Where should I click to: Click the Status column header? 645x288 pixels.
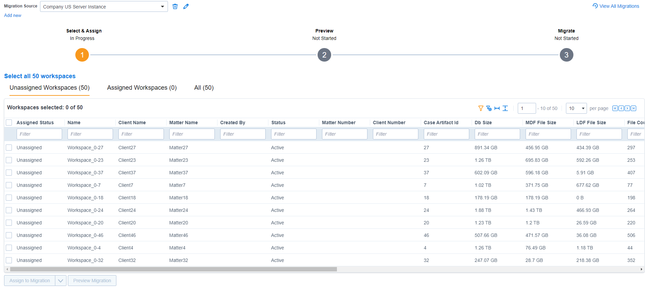[x=278, y=123]
